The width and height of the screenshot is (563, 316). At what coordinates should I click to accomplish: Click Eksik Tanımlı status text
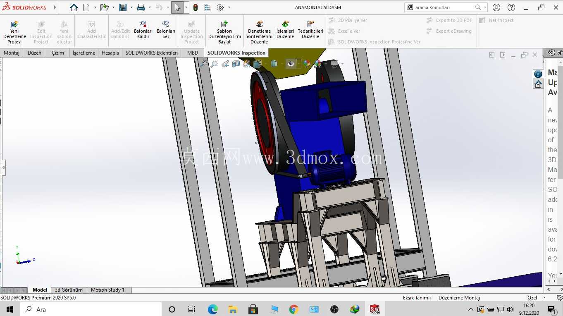tap(417, 298)
